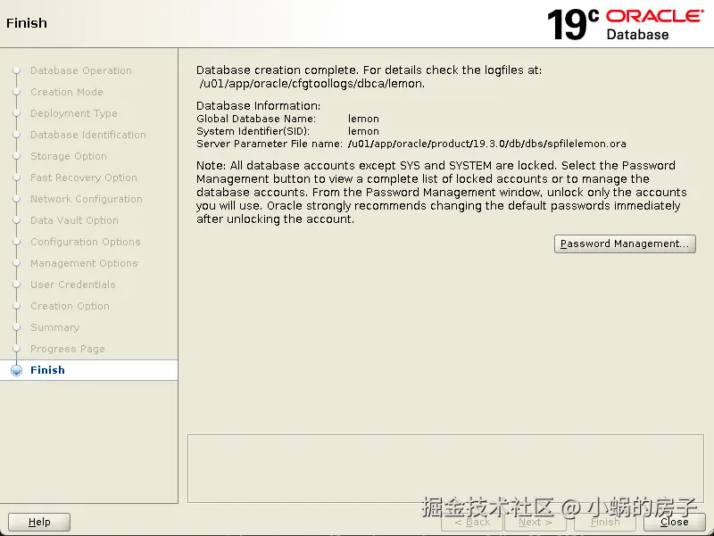Select the Data Vault Option step
This screenshot has width=714, height=536.
click(x=74, y=220)
